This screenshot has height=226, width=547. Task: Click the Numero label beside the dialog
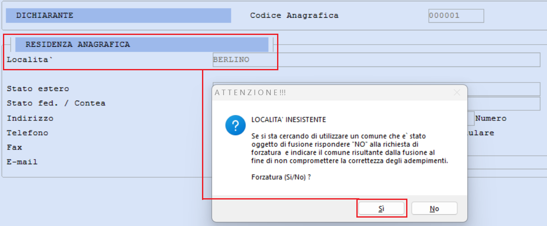click(491, 118)
